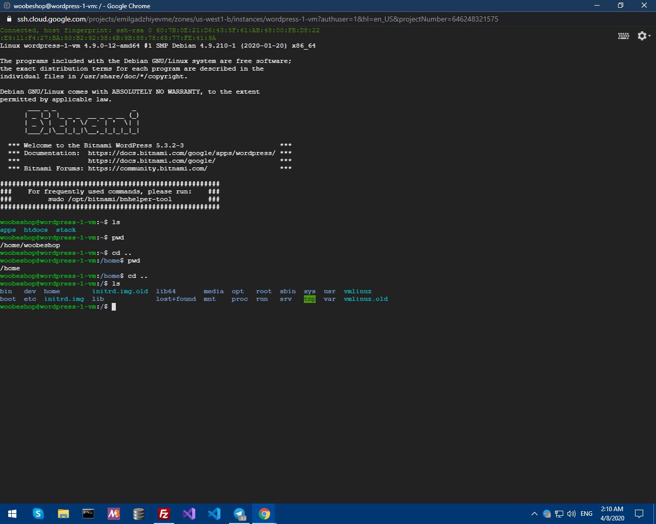The image size is (656, 524).
Task: Open the database cylinder app on taskbar
Action: pos(139,514)
